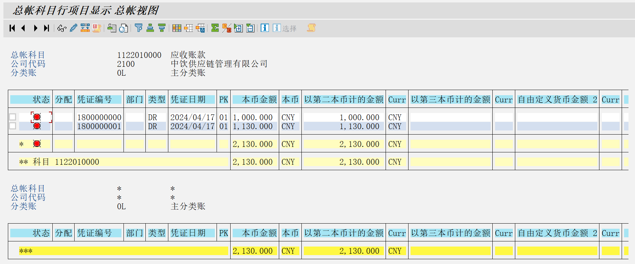This screenshot has height=264, width=635.
Task: Sort in descending order with the toolbar icon
Action: tap(162, 28)
